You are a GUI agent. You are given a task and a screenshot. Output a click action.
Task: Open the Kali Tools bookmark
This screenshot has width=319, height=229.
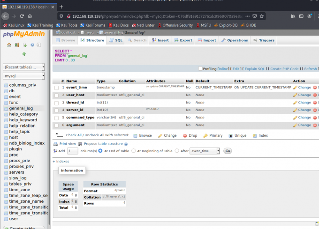(x=67, y=25)
